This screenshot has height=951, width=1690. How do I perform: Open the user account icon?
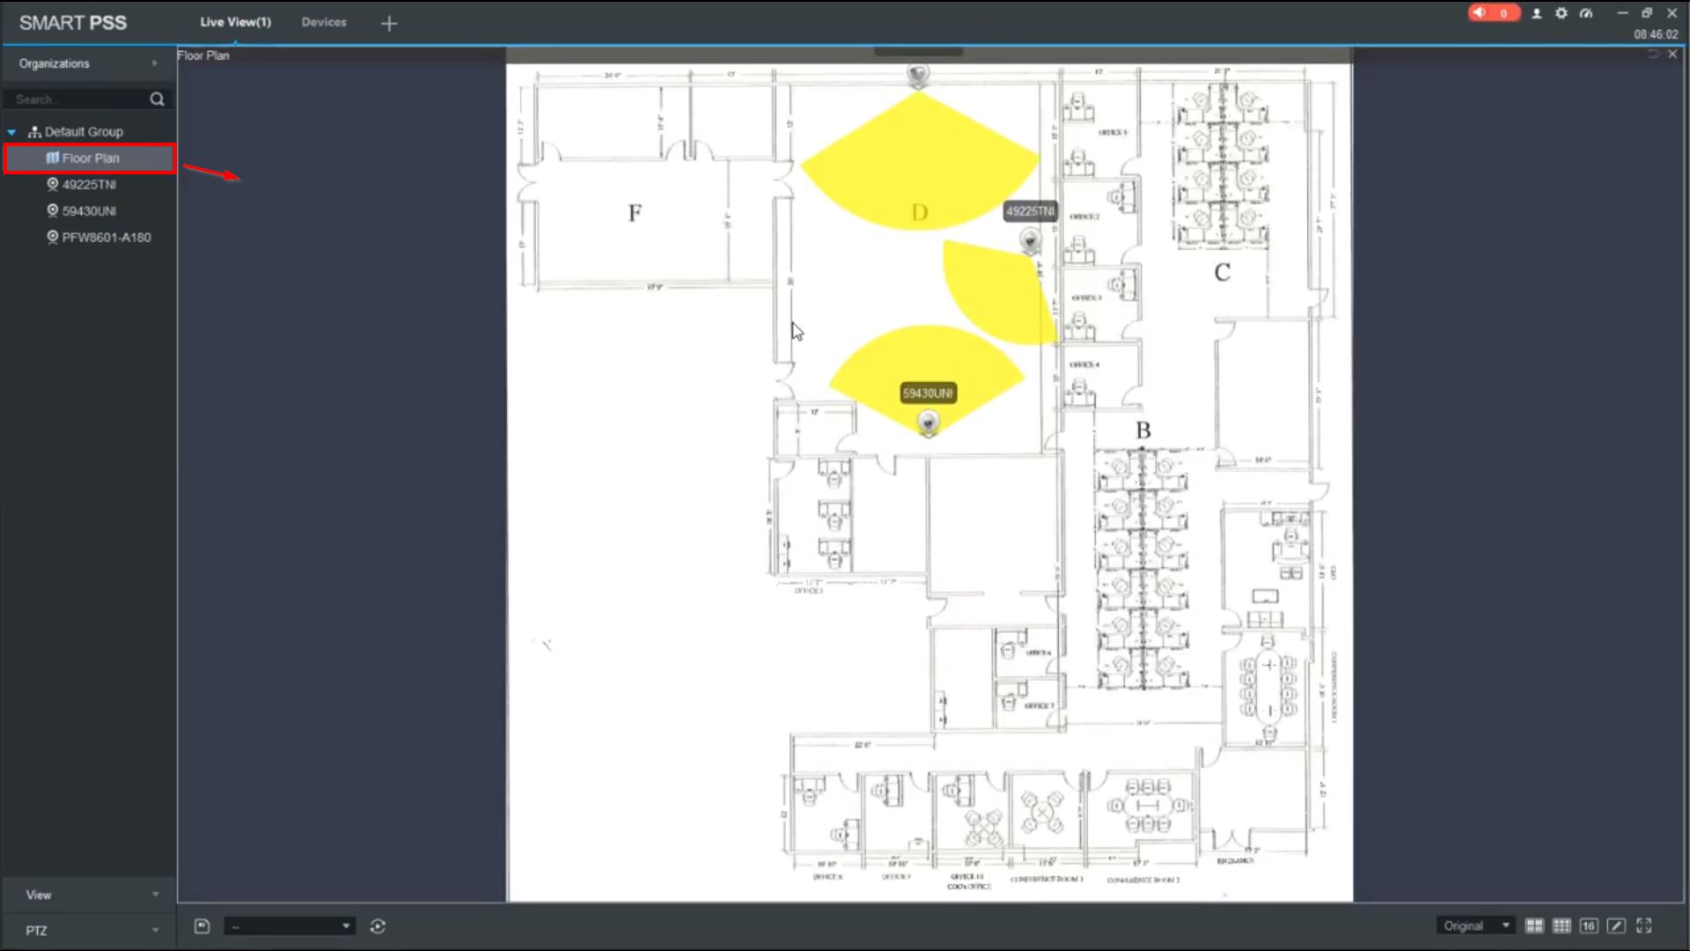[1537, 13]
